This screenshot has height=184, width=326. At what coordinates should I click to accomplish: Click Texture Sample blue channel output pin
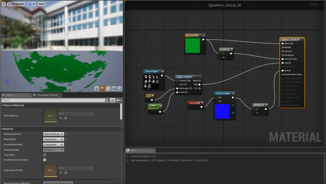click(x=233, y=109)
